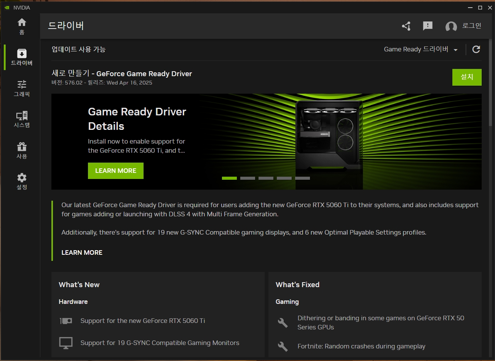Click the green 설치 install button

click(x=467, y=77)
